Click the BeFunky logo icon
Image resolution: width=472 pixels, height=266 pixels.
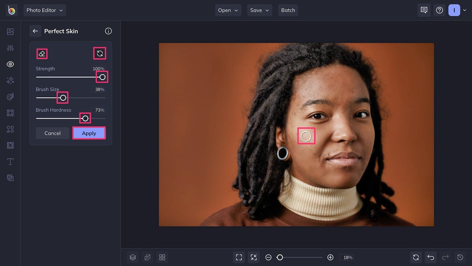11,10
